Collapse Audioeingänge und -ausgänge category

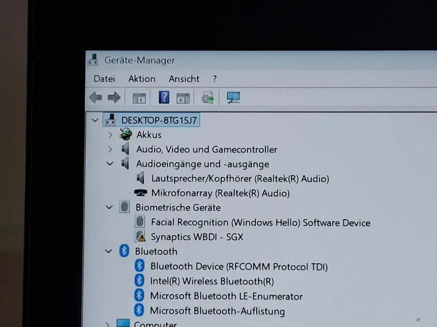pos(110,163)
